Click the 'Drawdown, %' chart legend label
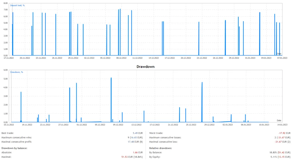 tap(17, 72)
